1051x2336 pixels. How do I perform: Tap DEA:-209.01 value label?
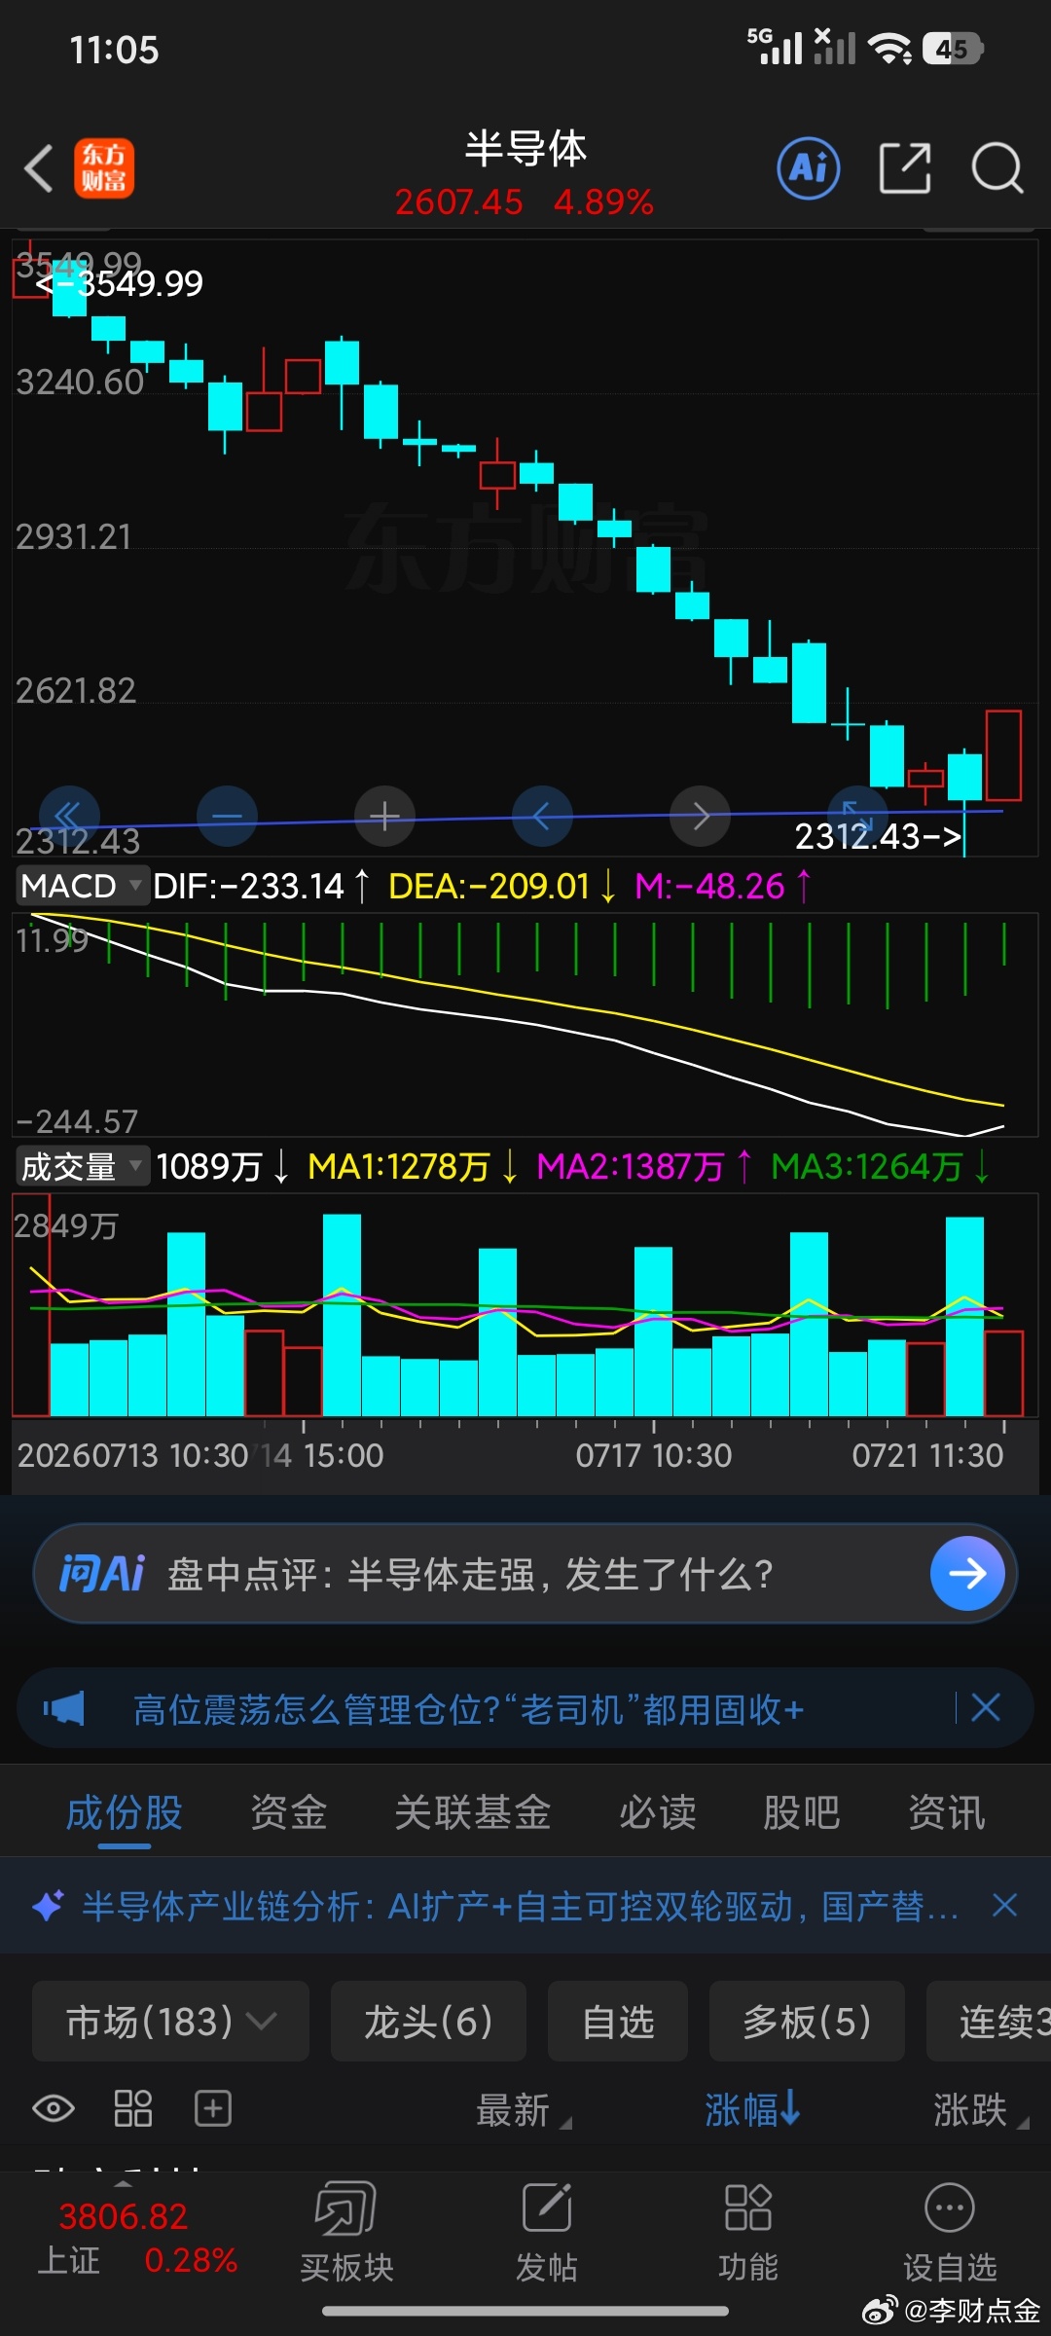tap(489, 886)
